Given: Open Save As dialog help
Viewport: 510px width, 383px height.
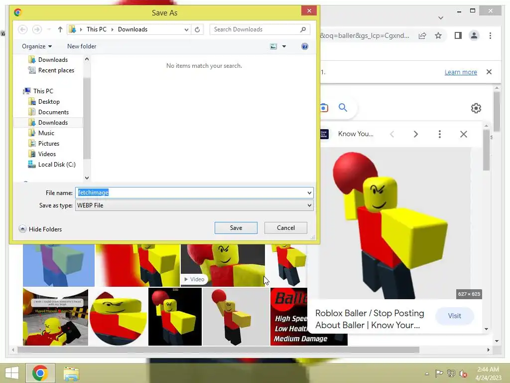Looking at the screenshot, I should pyautogui.click(x=305, y=46).
